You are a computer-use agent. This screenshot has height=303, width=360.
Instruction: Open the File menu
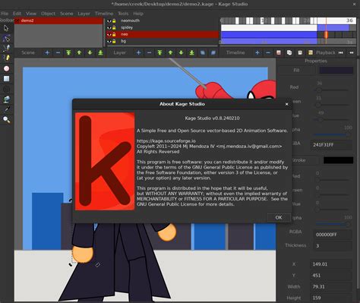(5, 14)
